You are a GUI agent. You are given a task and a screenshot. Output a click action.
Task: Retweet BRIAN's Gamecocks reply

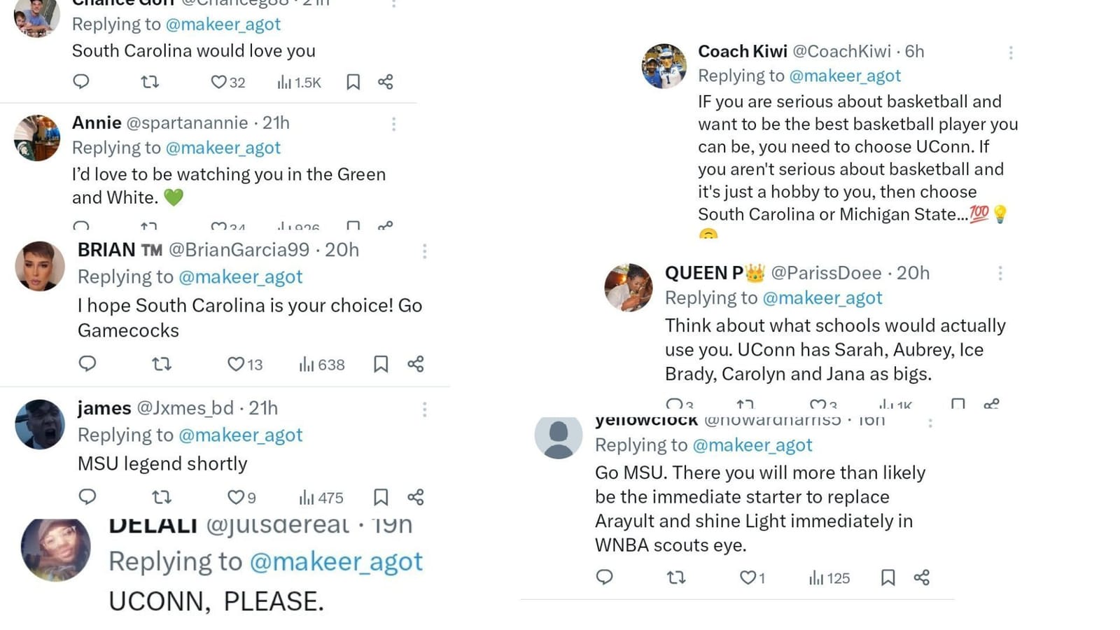162,364
